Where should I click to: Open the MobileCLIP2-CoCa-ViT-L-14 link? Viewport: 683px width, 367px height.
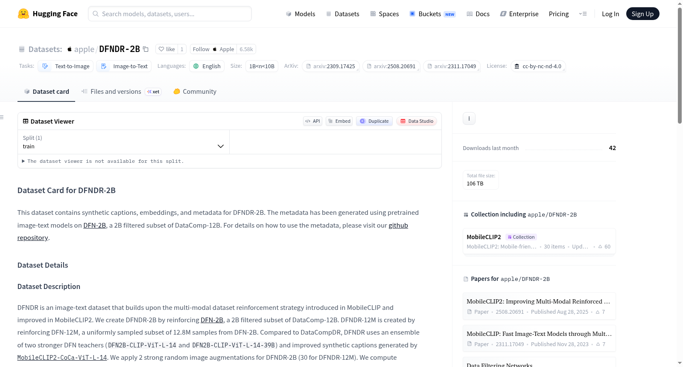(62, 358)
